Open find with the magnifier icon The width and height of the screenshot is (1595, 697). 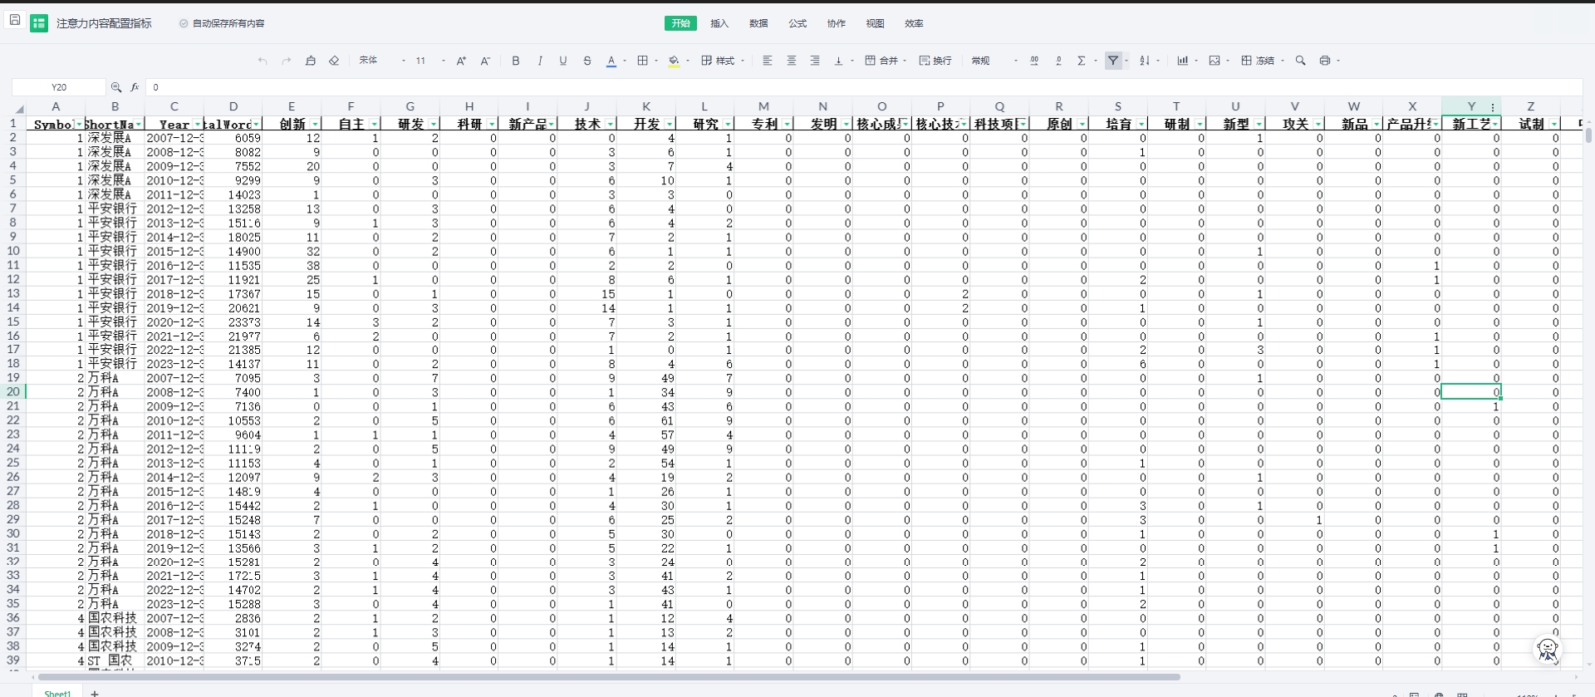(x=1301, y=61)
